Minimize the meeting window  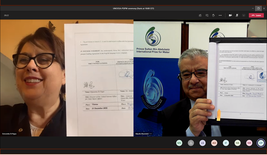tap(253, 8)
